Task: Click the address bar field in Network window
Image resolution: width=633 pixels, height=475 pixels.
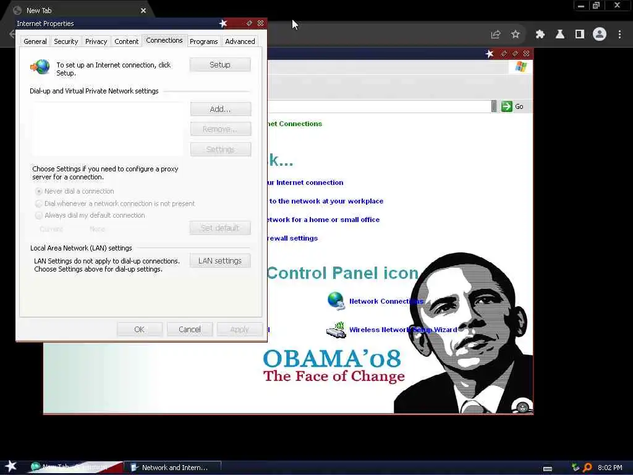Action: click(379, 106)
